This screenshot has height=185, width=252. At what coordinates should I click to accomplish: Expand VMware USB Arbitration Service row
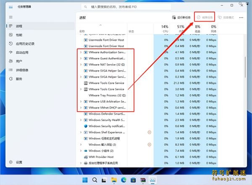(81, 102)
